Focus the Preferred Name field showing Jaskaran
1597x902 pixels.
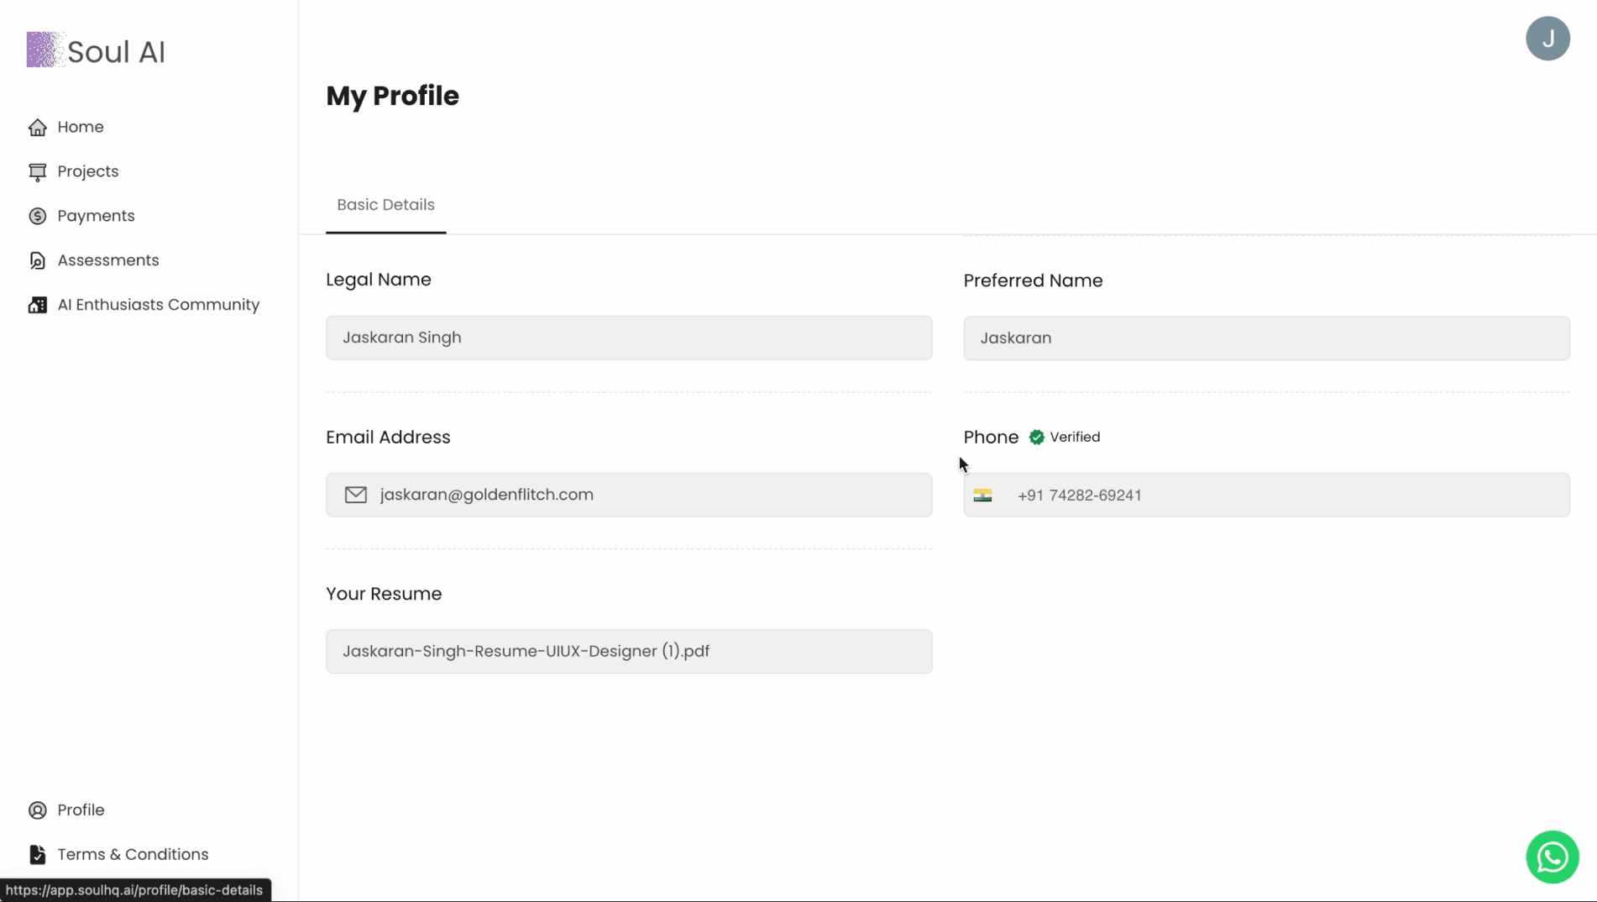pos(1266,338)
